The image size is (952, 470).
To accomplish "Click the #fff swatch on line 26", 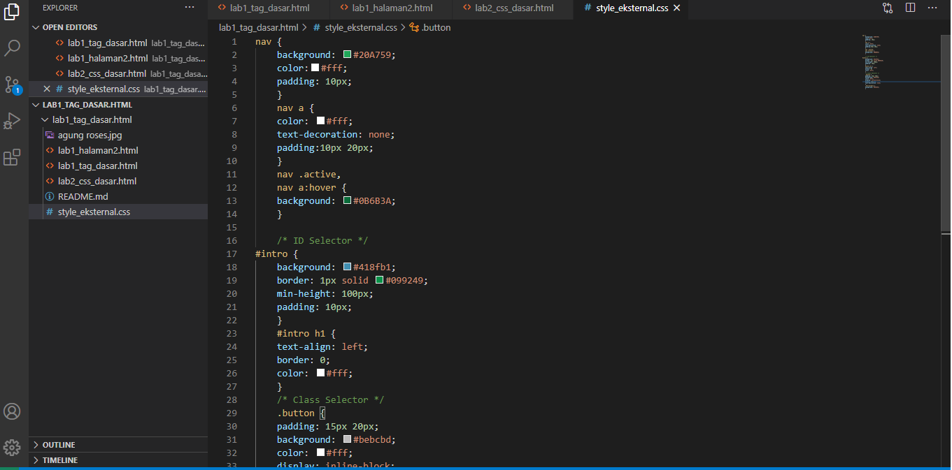I will pos(320,373).
